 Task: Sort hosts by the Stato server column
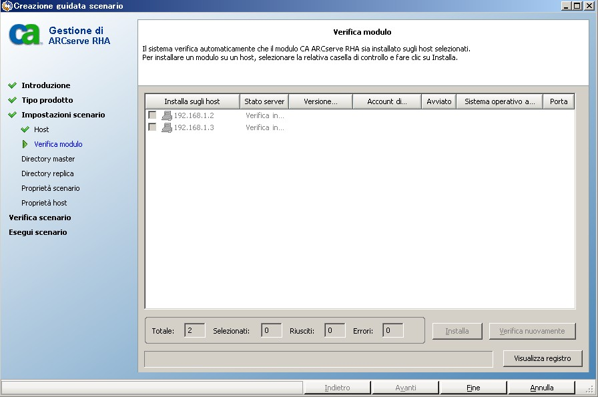pyautogui.click(x=264, y=101)
